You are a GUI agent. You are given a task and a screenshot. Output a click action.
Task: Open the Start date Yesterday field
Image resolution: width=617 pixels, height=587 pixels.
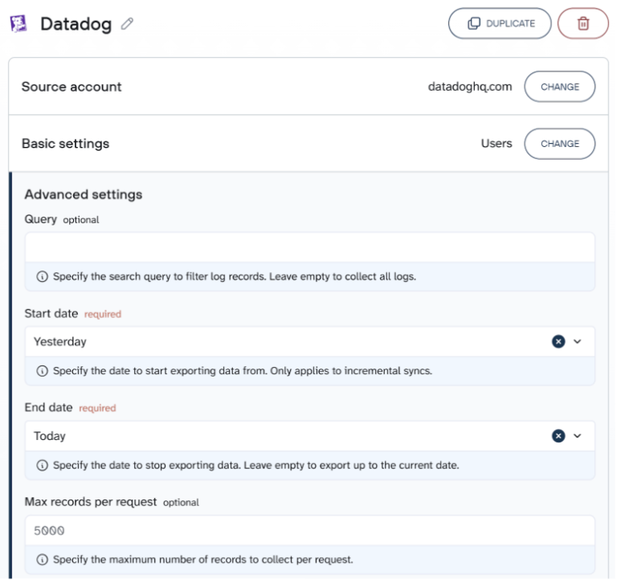click(310, 341)
